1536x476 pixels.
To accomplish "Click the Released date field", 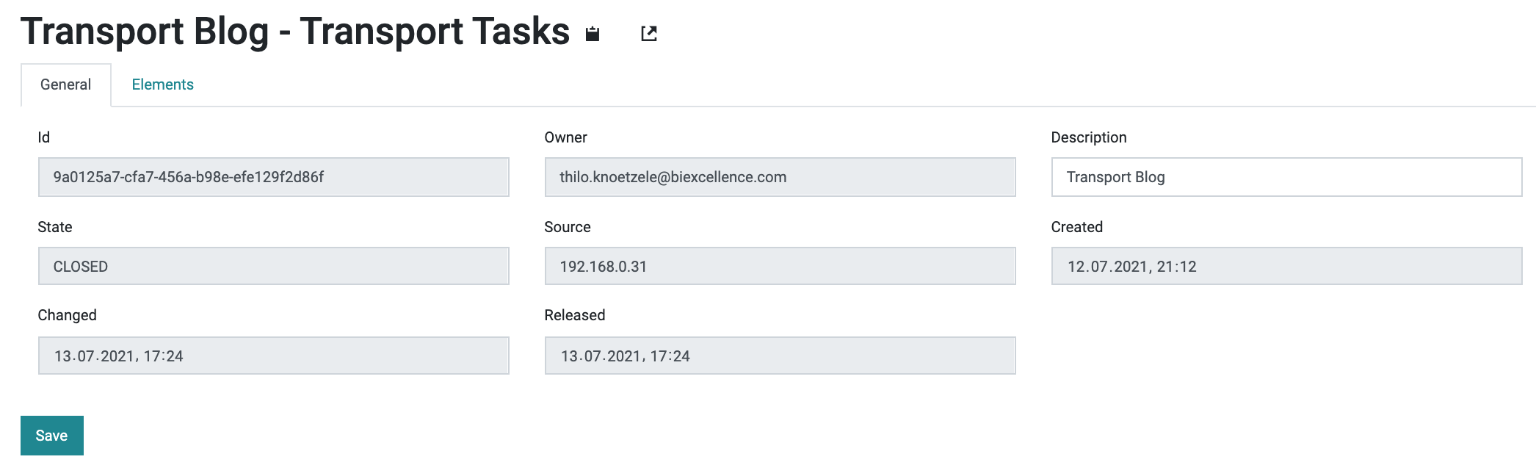I will [x=780, y=356].
